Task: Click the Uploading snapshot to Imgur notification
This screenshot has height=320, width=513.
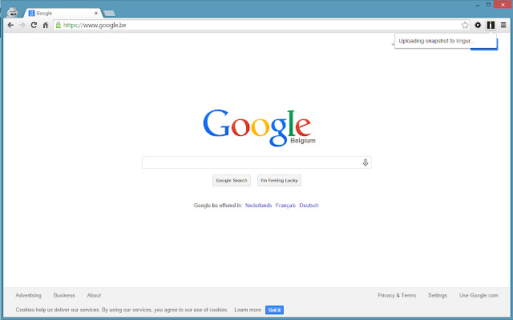Action: pyautogui.click(x=446, y=41)
